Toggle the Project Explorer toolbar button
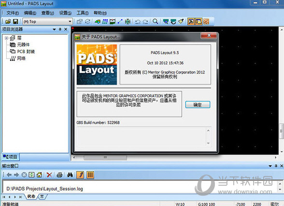The image size is (284, 206). tap(199, 22)
